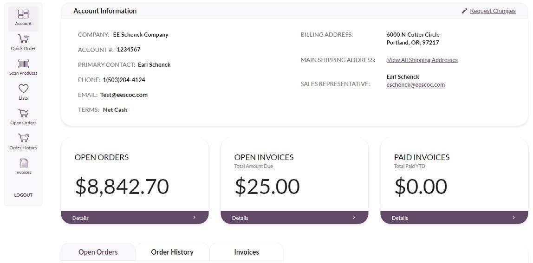Open the Invoices document icon

click(x=23, y=163)
